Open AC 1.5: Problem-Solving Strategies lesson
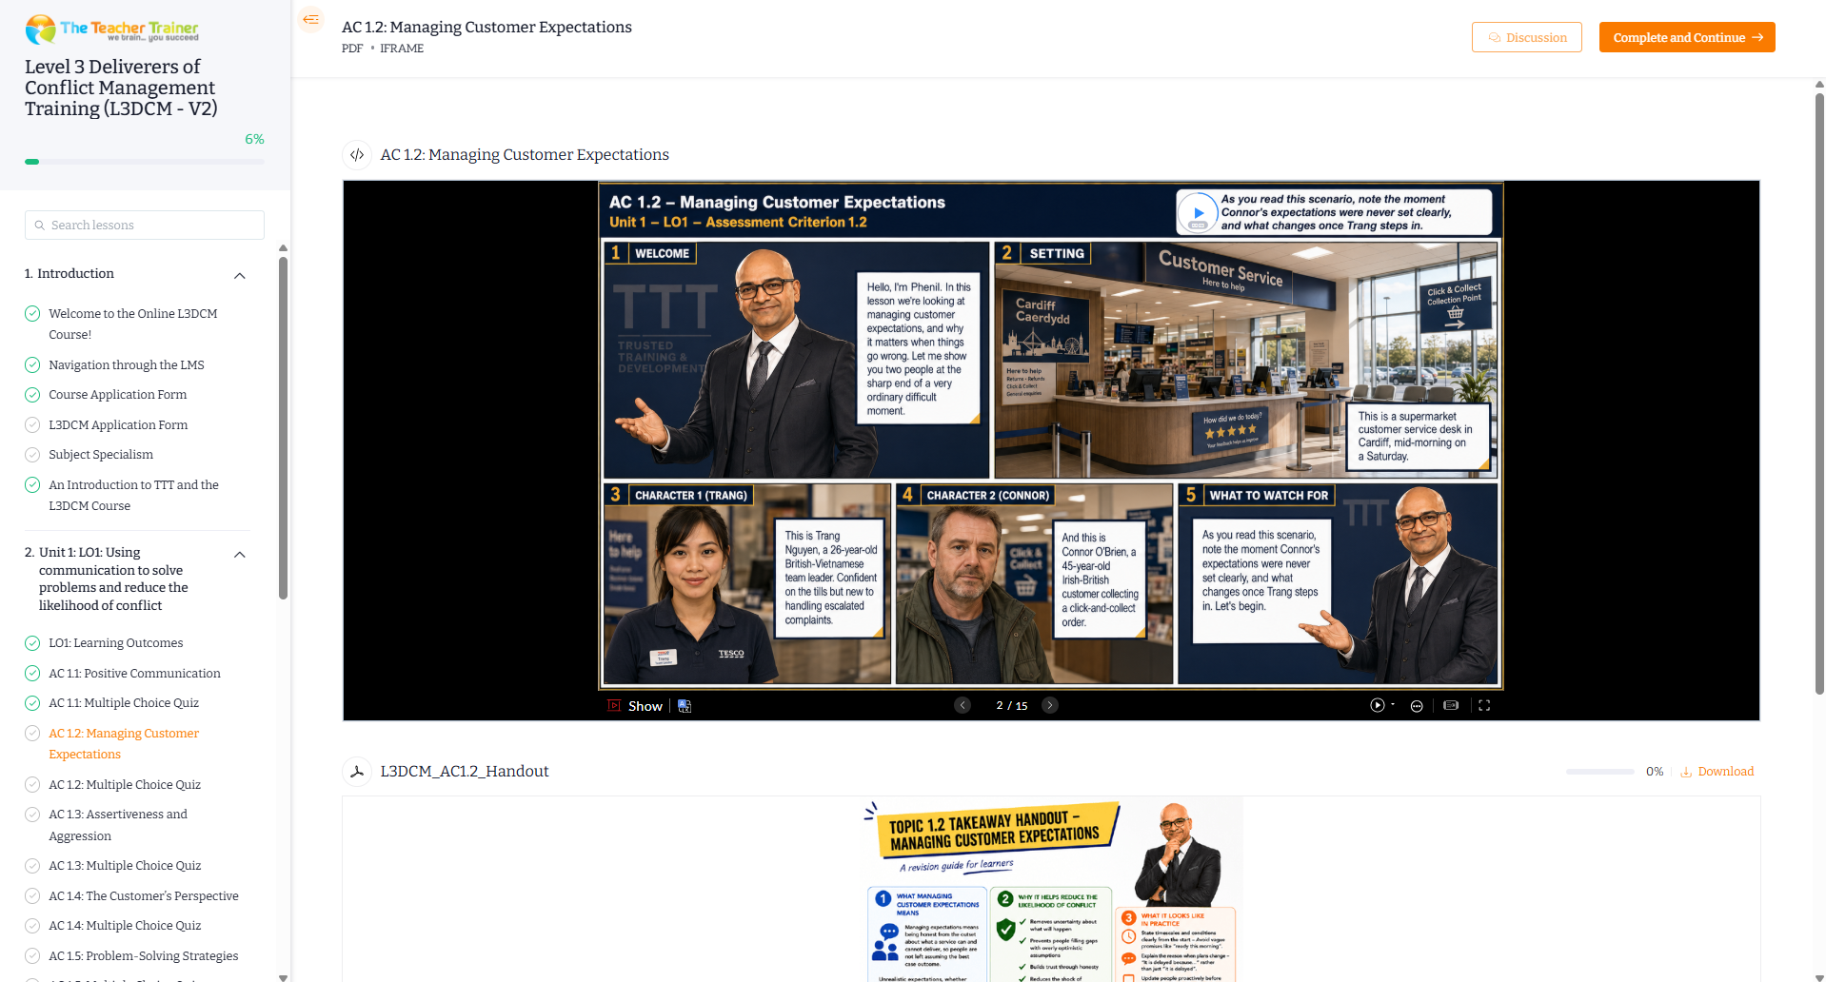 click(144, 956)
